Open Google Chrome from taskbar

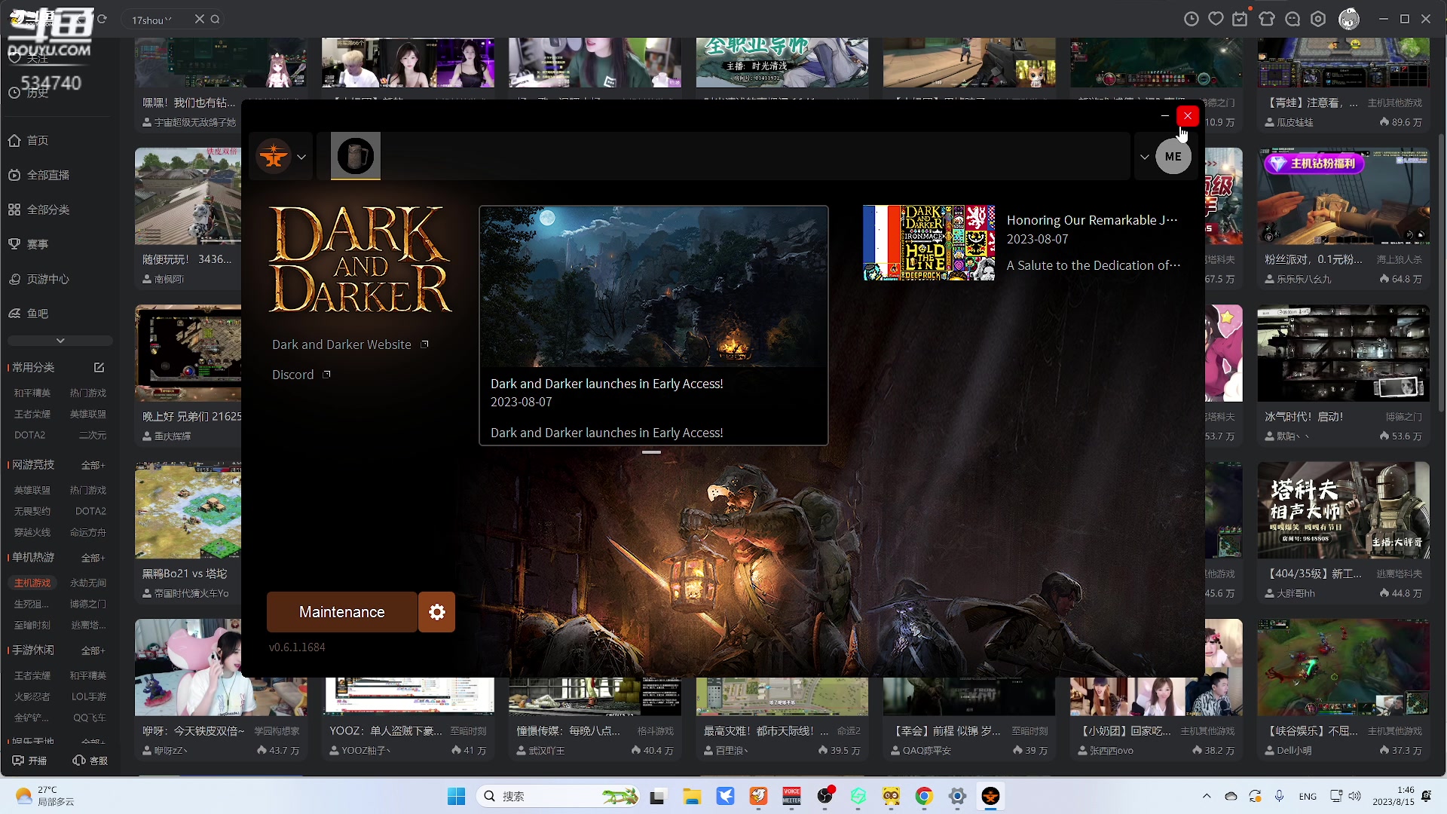tap(924, 797)
